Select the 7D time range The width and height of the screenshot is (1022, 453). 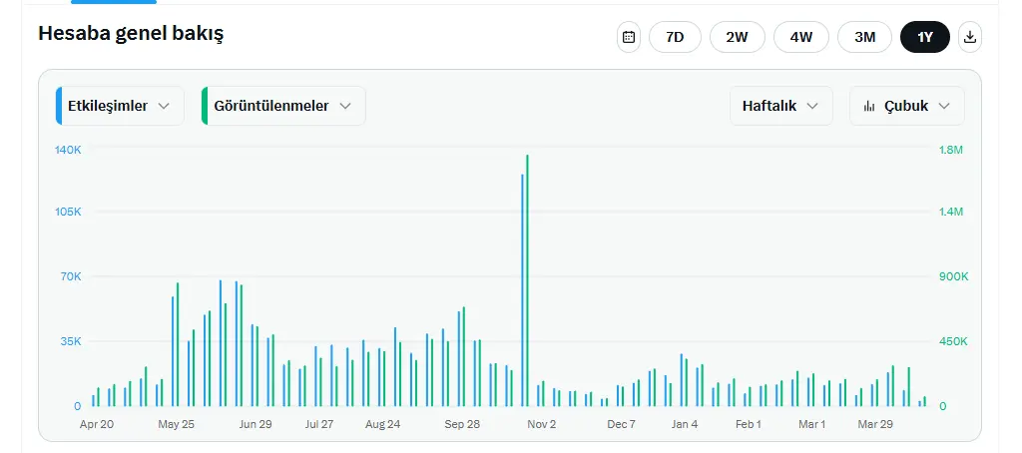675,37
